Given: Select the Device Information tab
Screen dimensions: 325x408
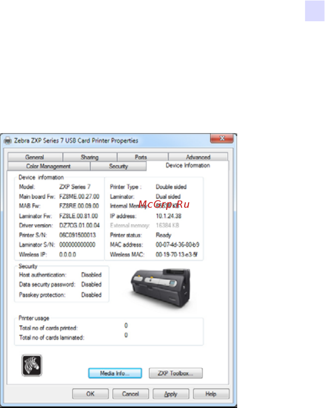Looking at the screenshot, I should point(188,165).
